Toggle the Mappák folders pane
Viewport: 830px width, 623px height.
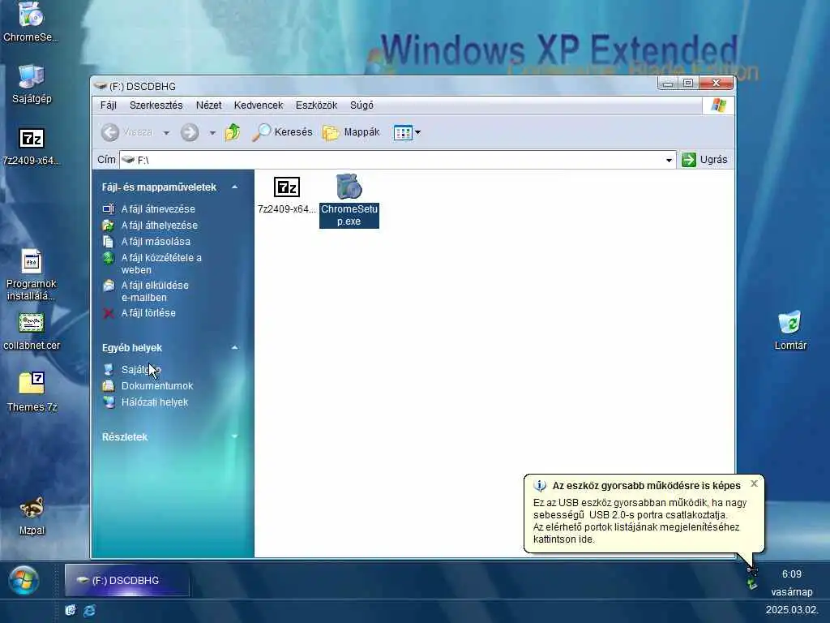coord(351,132)
